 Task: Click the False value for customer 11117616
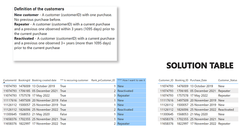point(64,101)
